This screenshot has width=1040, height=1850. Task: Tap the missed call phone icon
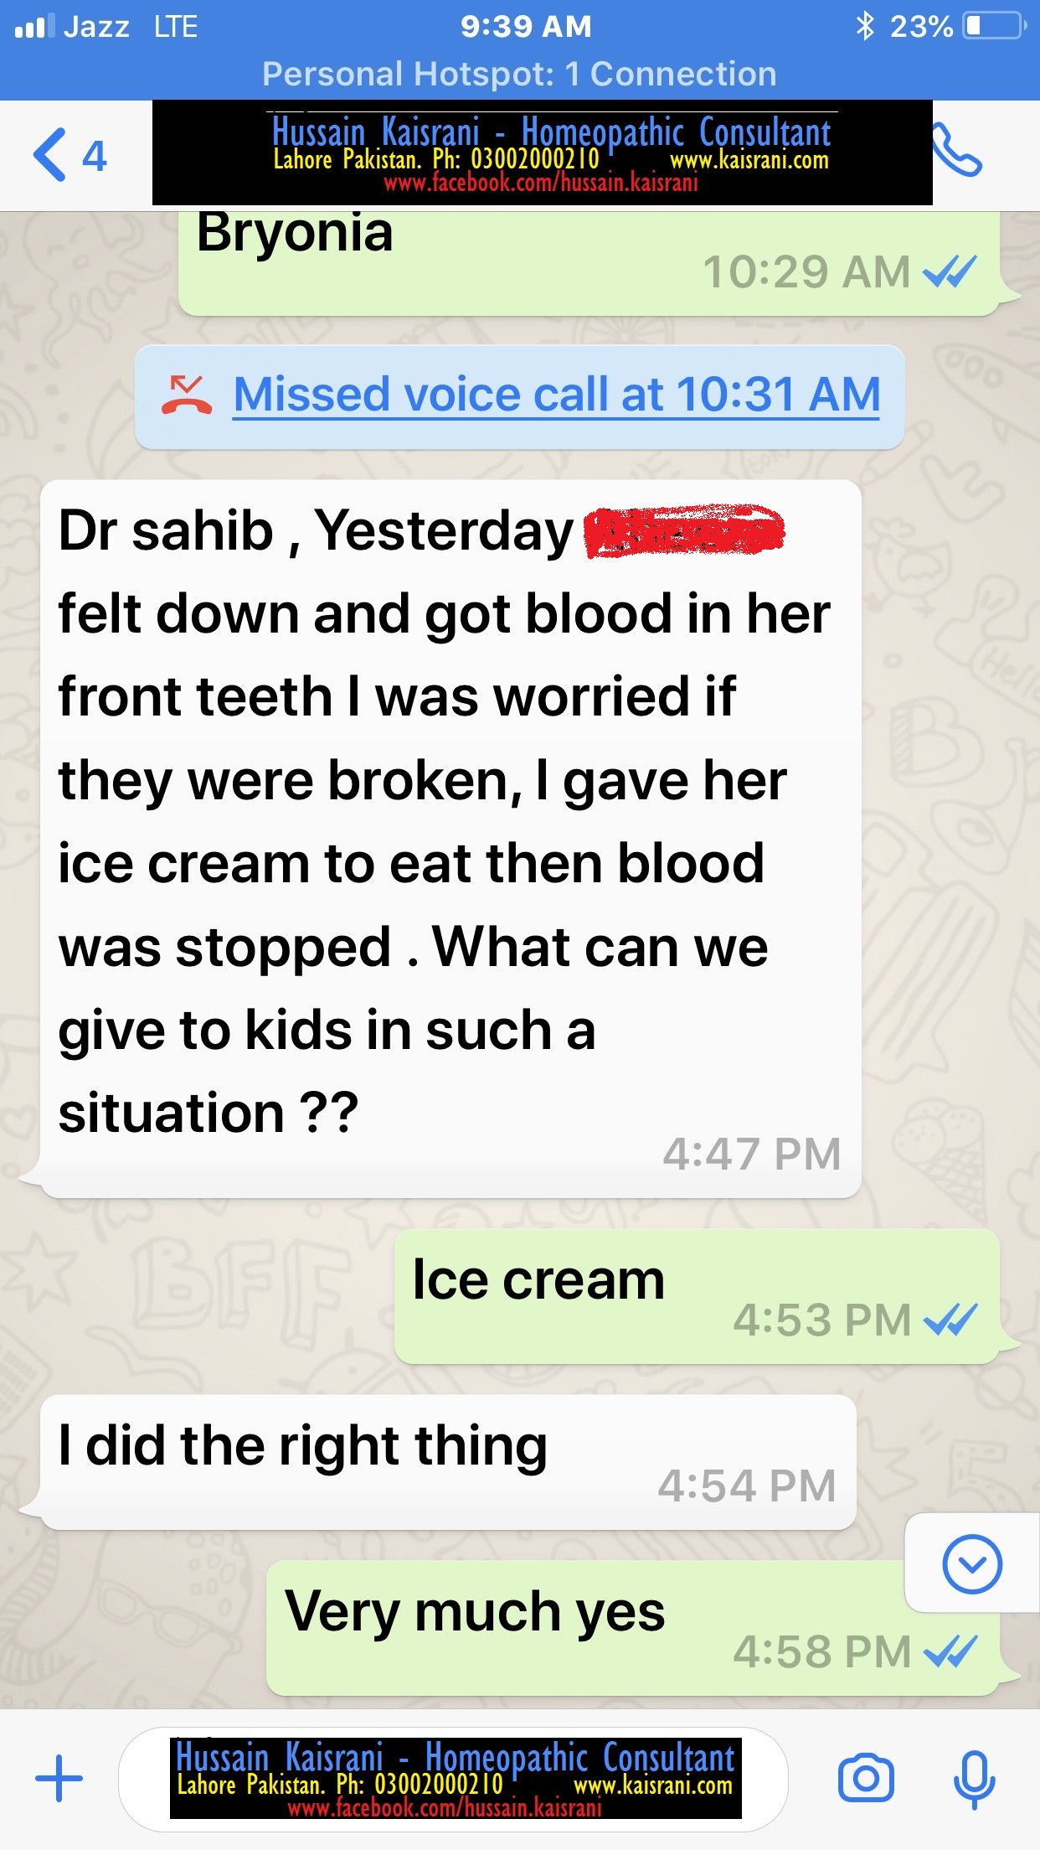pos(187,395)
